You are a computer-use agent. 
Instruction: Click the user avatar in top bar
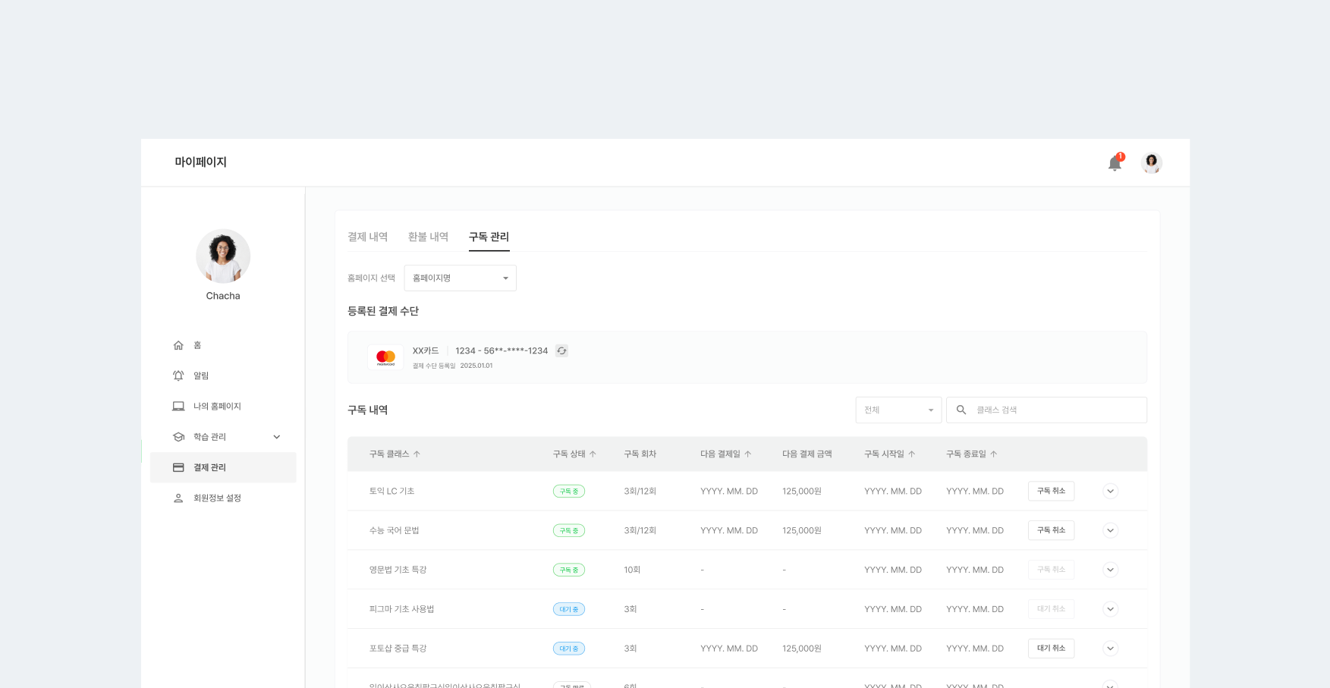(1151, 163)
